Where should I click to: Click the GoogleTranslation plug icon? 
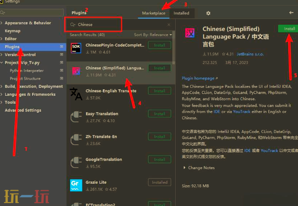point(76,163)
